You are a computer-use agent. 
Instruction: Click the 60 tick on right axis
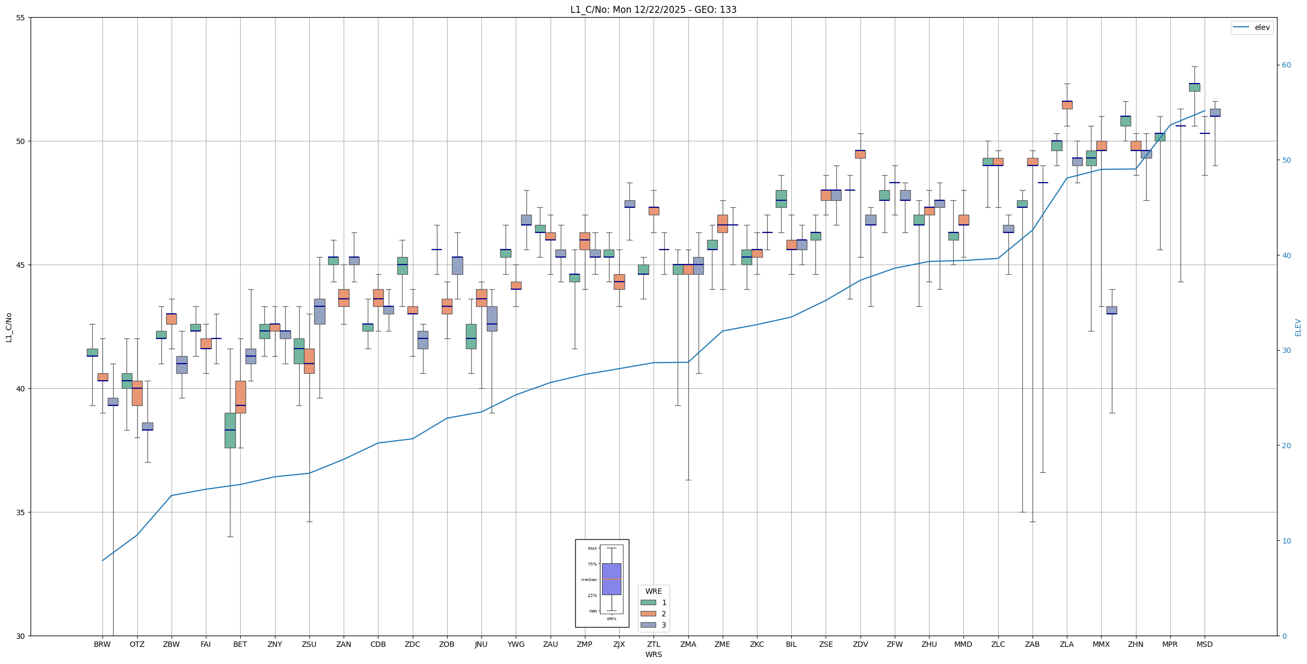point(1286,65)
